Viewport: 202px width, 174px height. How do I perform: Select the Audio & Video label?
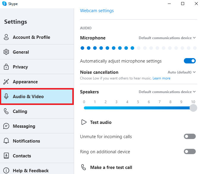pos(28,97)
